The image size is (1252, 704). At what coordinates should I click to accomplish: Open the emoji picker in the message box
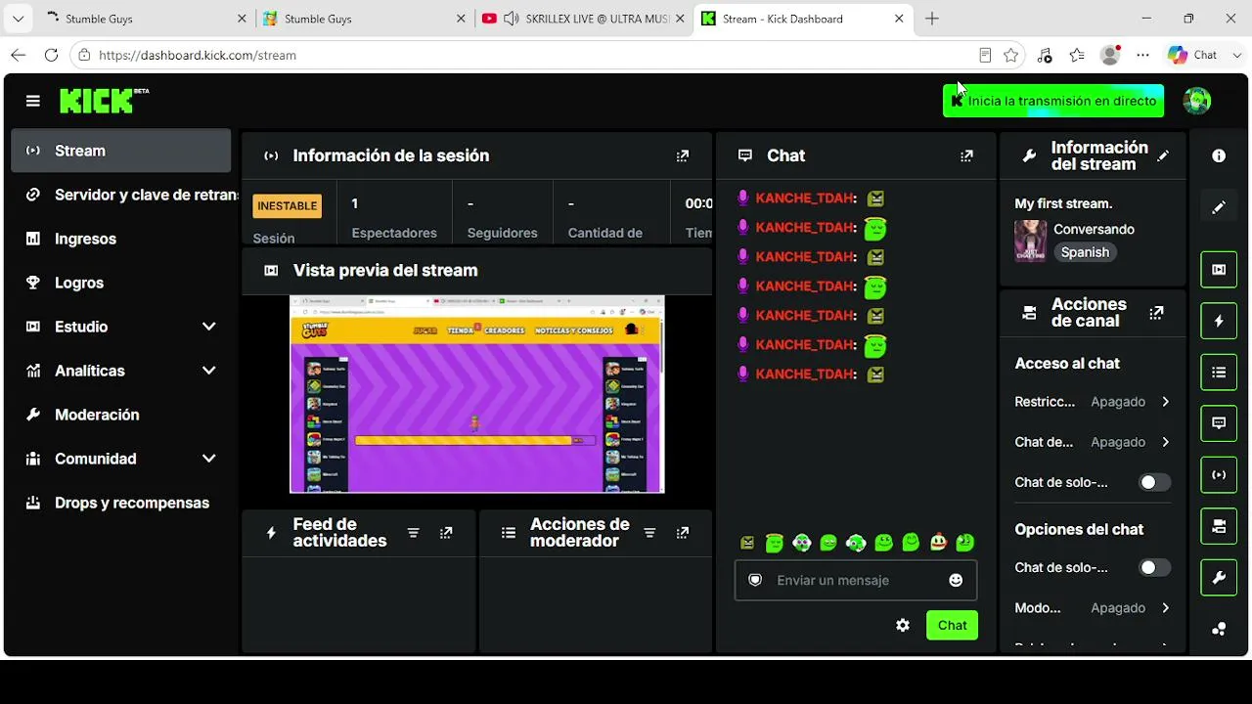click(956, 580)
